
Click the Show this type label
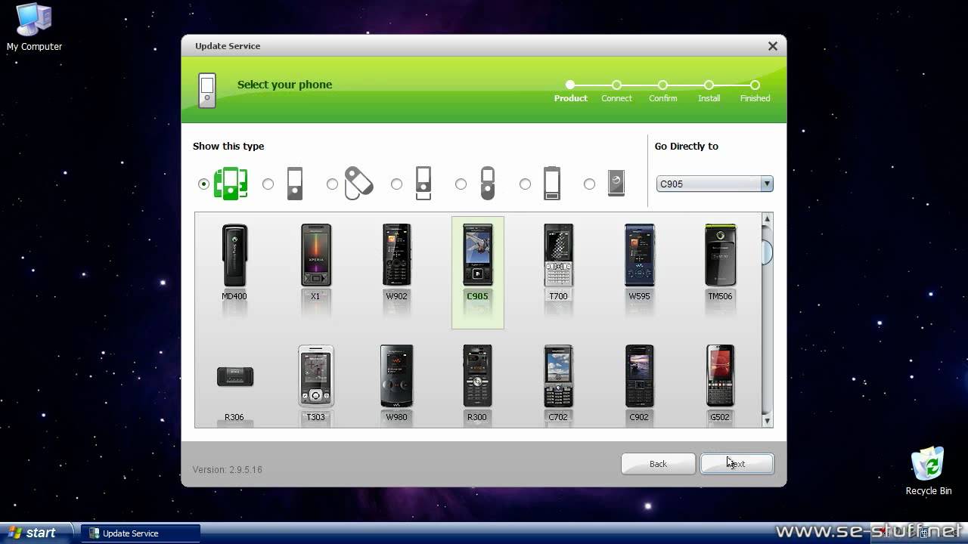(x=228, y=147)
